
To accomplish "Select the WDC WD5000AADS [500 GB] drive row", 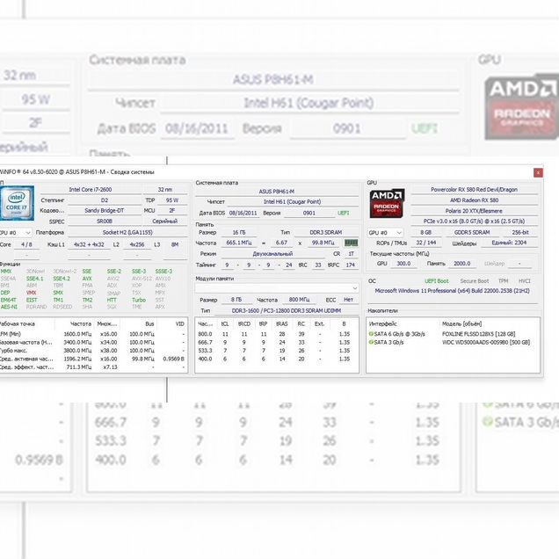I will pos(453,342).
